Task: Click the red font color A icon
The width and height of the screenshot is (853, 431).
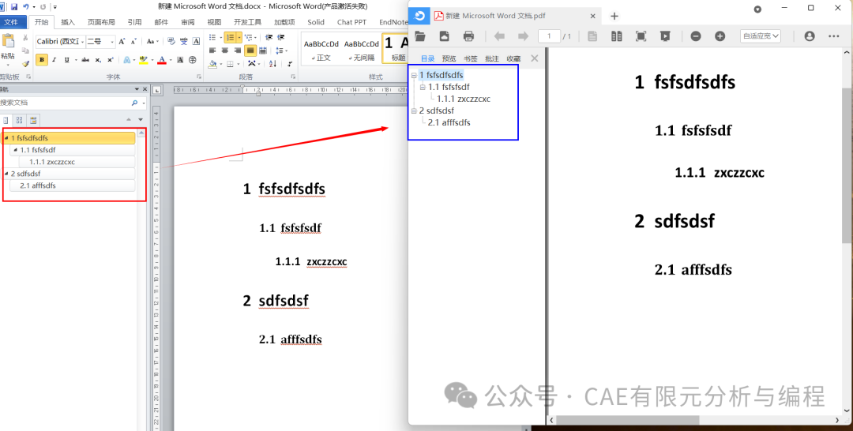Action: 162,60
